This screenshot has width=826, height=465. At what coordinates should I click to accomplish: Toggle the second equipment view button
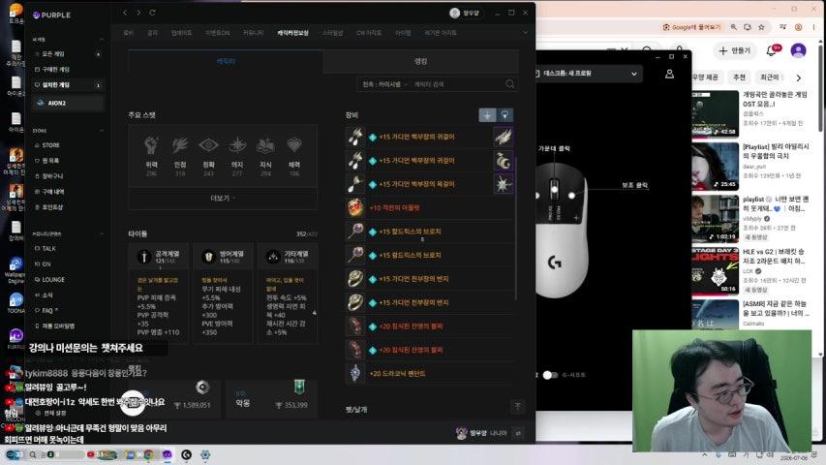click(x=505, y=115)
